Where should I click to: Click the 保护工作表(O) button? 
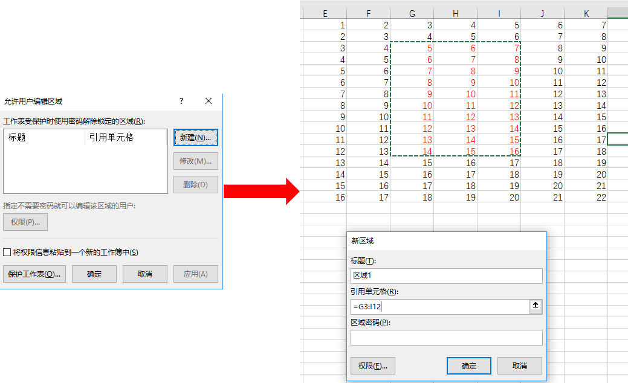point(34,274)
